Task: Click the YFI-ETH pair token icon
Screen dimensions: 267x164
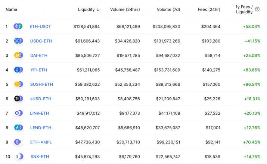Action: tap(18, 70)
